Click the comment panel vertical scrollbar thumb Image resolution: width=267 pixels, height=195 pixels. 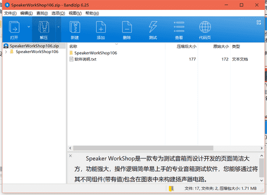tap(261, 168)
